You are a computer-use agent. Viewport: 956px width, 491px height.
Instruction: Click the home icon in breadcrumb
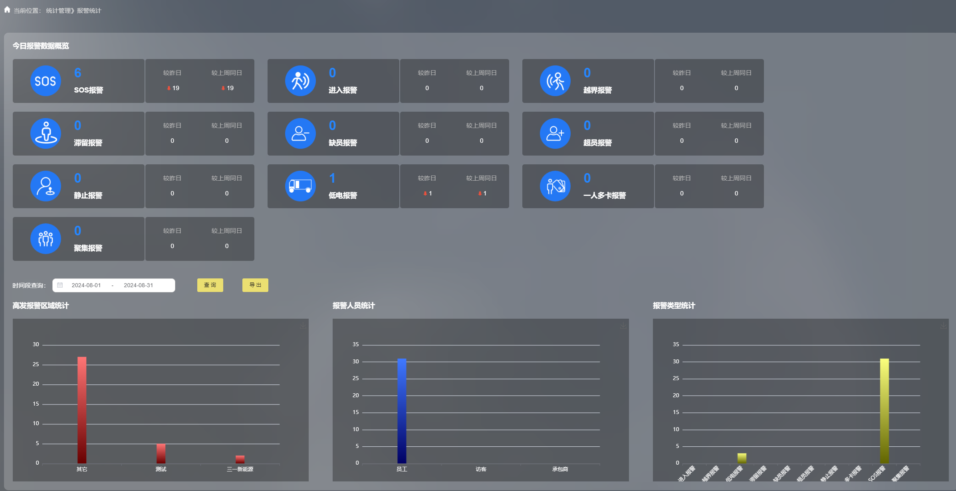click(7, 10)
